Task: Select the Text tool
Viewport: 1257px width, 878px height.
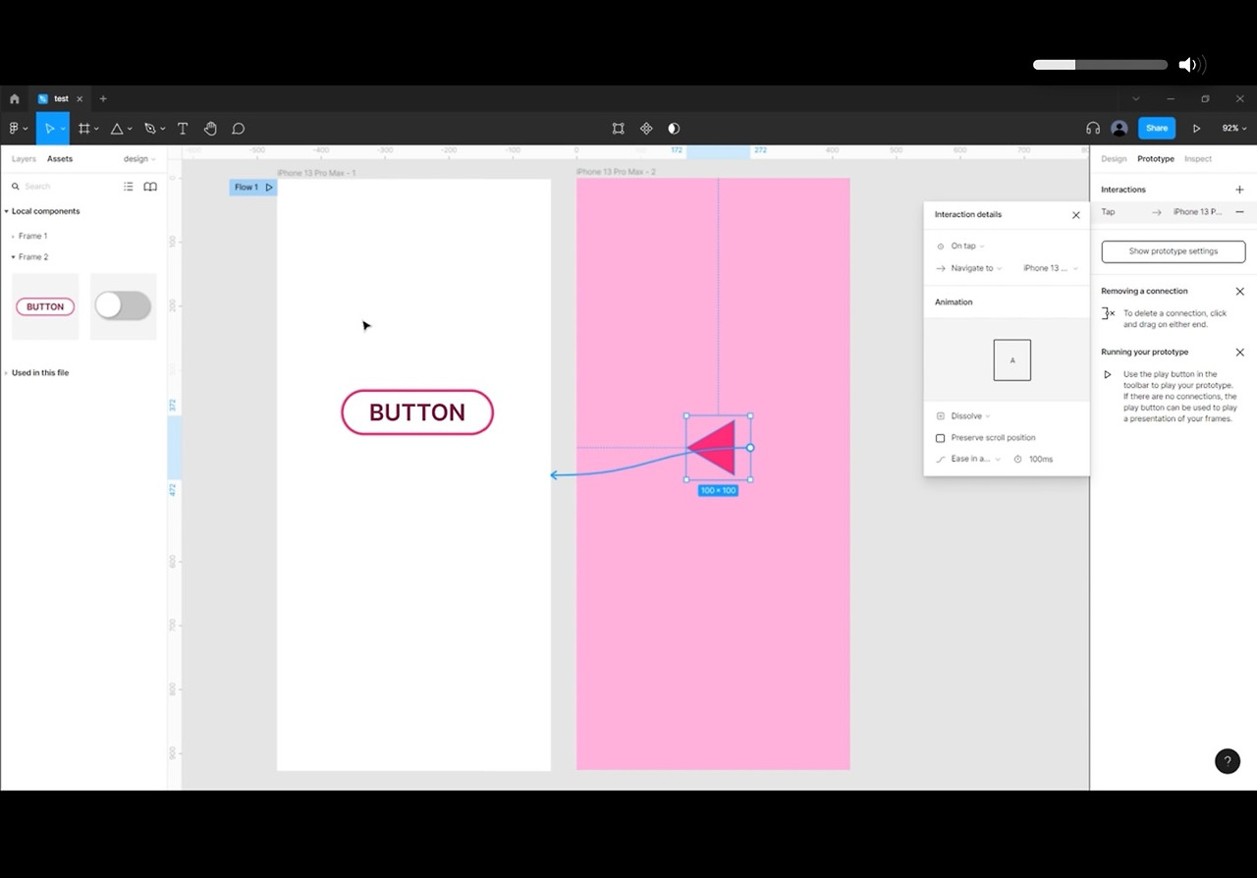Action: tap(183, 129)
